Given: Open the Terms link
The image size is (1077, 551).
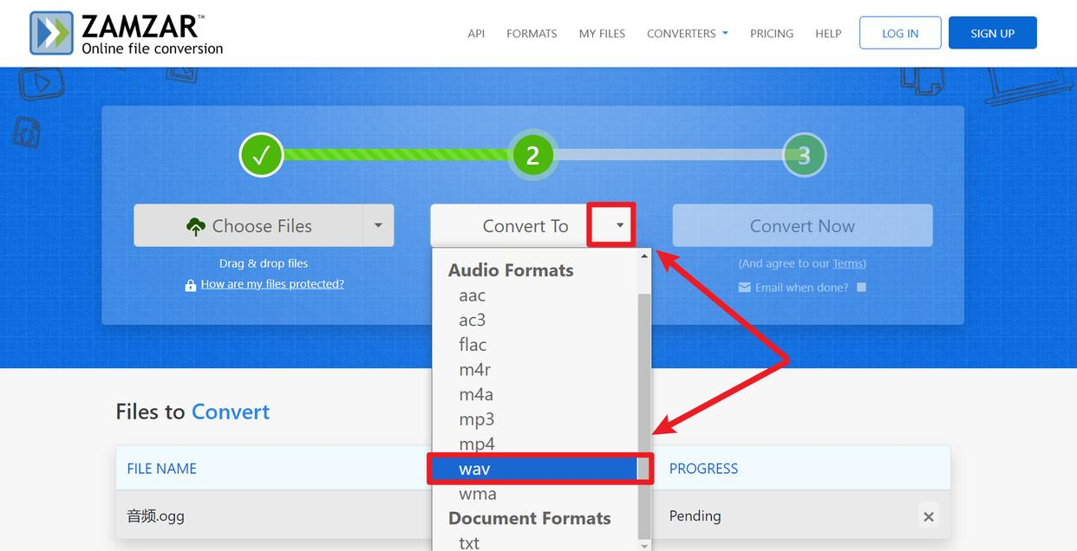Looking at the screenshot, I should 848,263.
